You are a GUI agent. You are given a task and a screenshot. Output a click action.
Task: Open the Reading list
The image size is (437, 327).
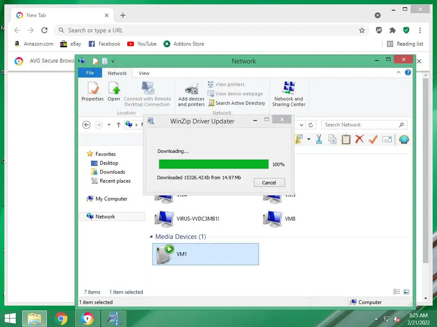[405, 44]
